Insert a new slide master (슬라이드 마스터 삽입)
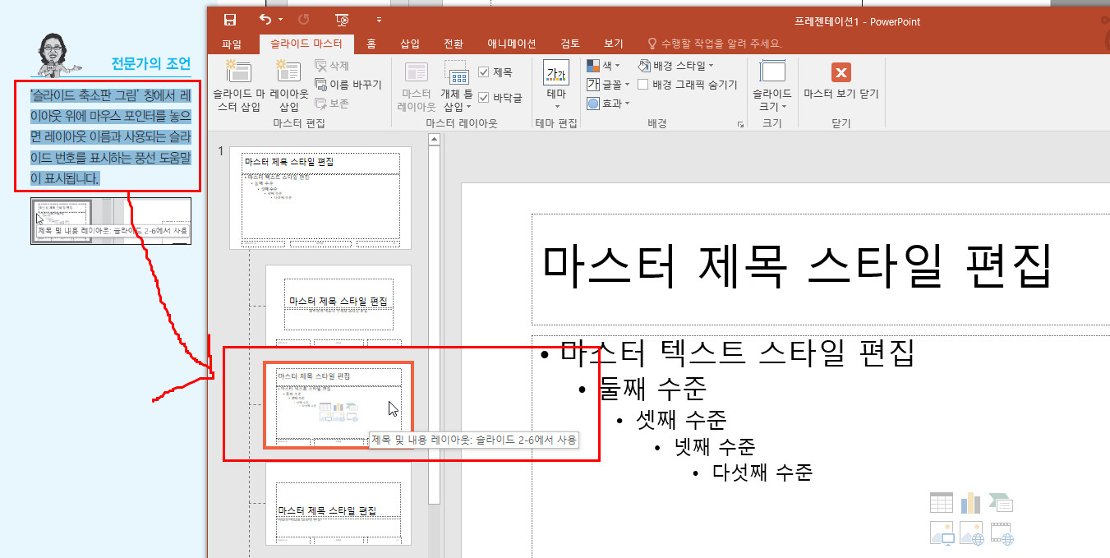This screenshot has width=1110, height=558. (x=238, y=85)
